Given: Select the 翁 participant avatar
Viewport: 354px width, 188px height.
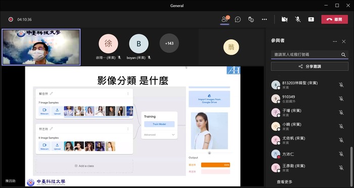Looking at the screenshot, I should coord(231,47).
